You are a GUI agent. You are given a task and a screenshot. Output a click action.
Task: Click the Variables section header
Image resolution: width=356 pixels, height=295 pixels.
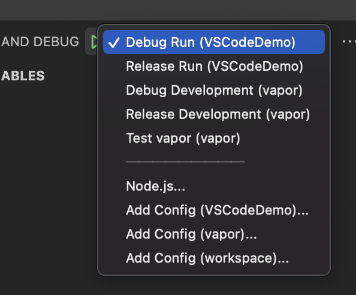[23, 76]
